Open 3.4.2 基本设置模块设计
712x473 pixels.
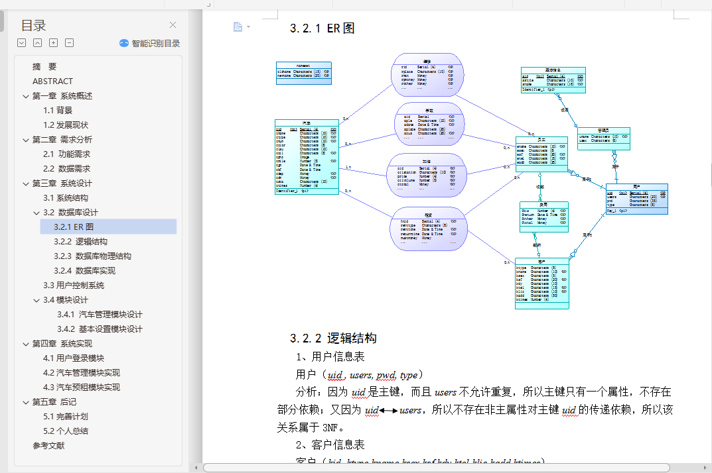100,329
